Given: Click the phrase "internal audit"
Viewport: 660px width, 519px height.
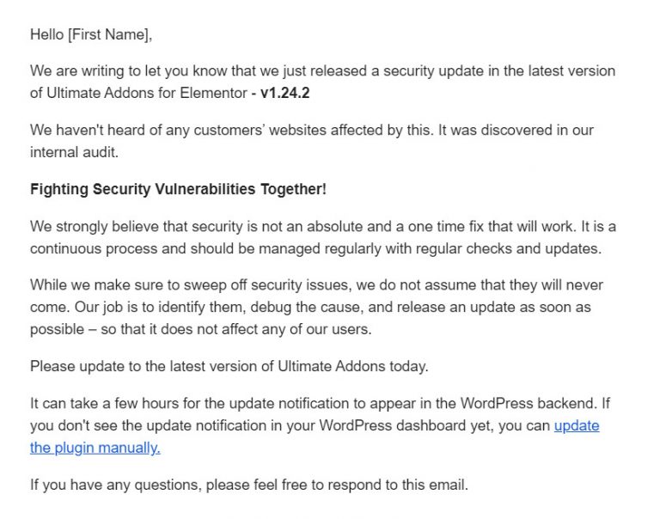Looking at the screenshot, I should 76,153.
